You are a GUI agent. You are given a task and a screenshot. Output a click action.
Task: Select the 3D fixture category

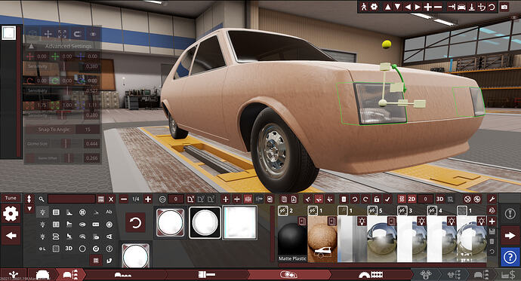click(x=69, y=249)
